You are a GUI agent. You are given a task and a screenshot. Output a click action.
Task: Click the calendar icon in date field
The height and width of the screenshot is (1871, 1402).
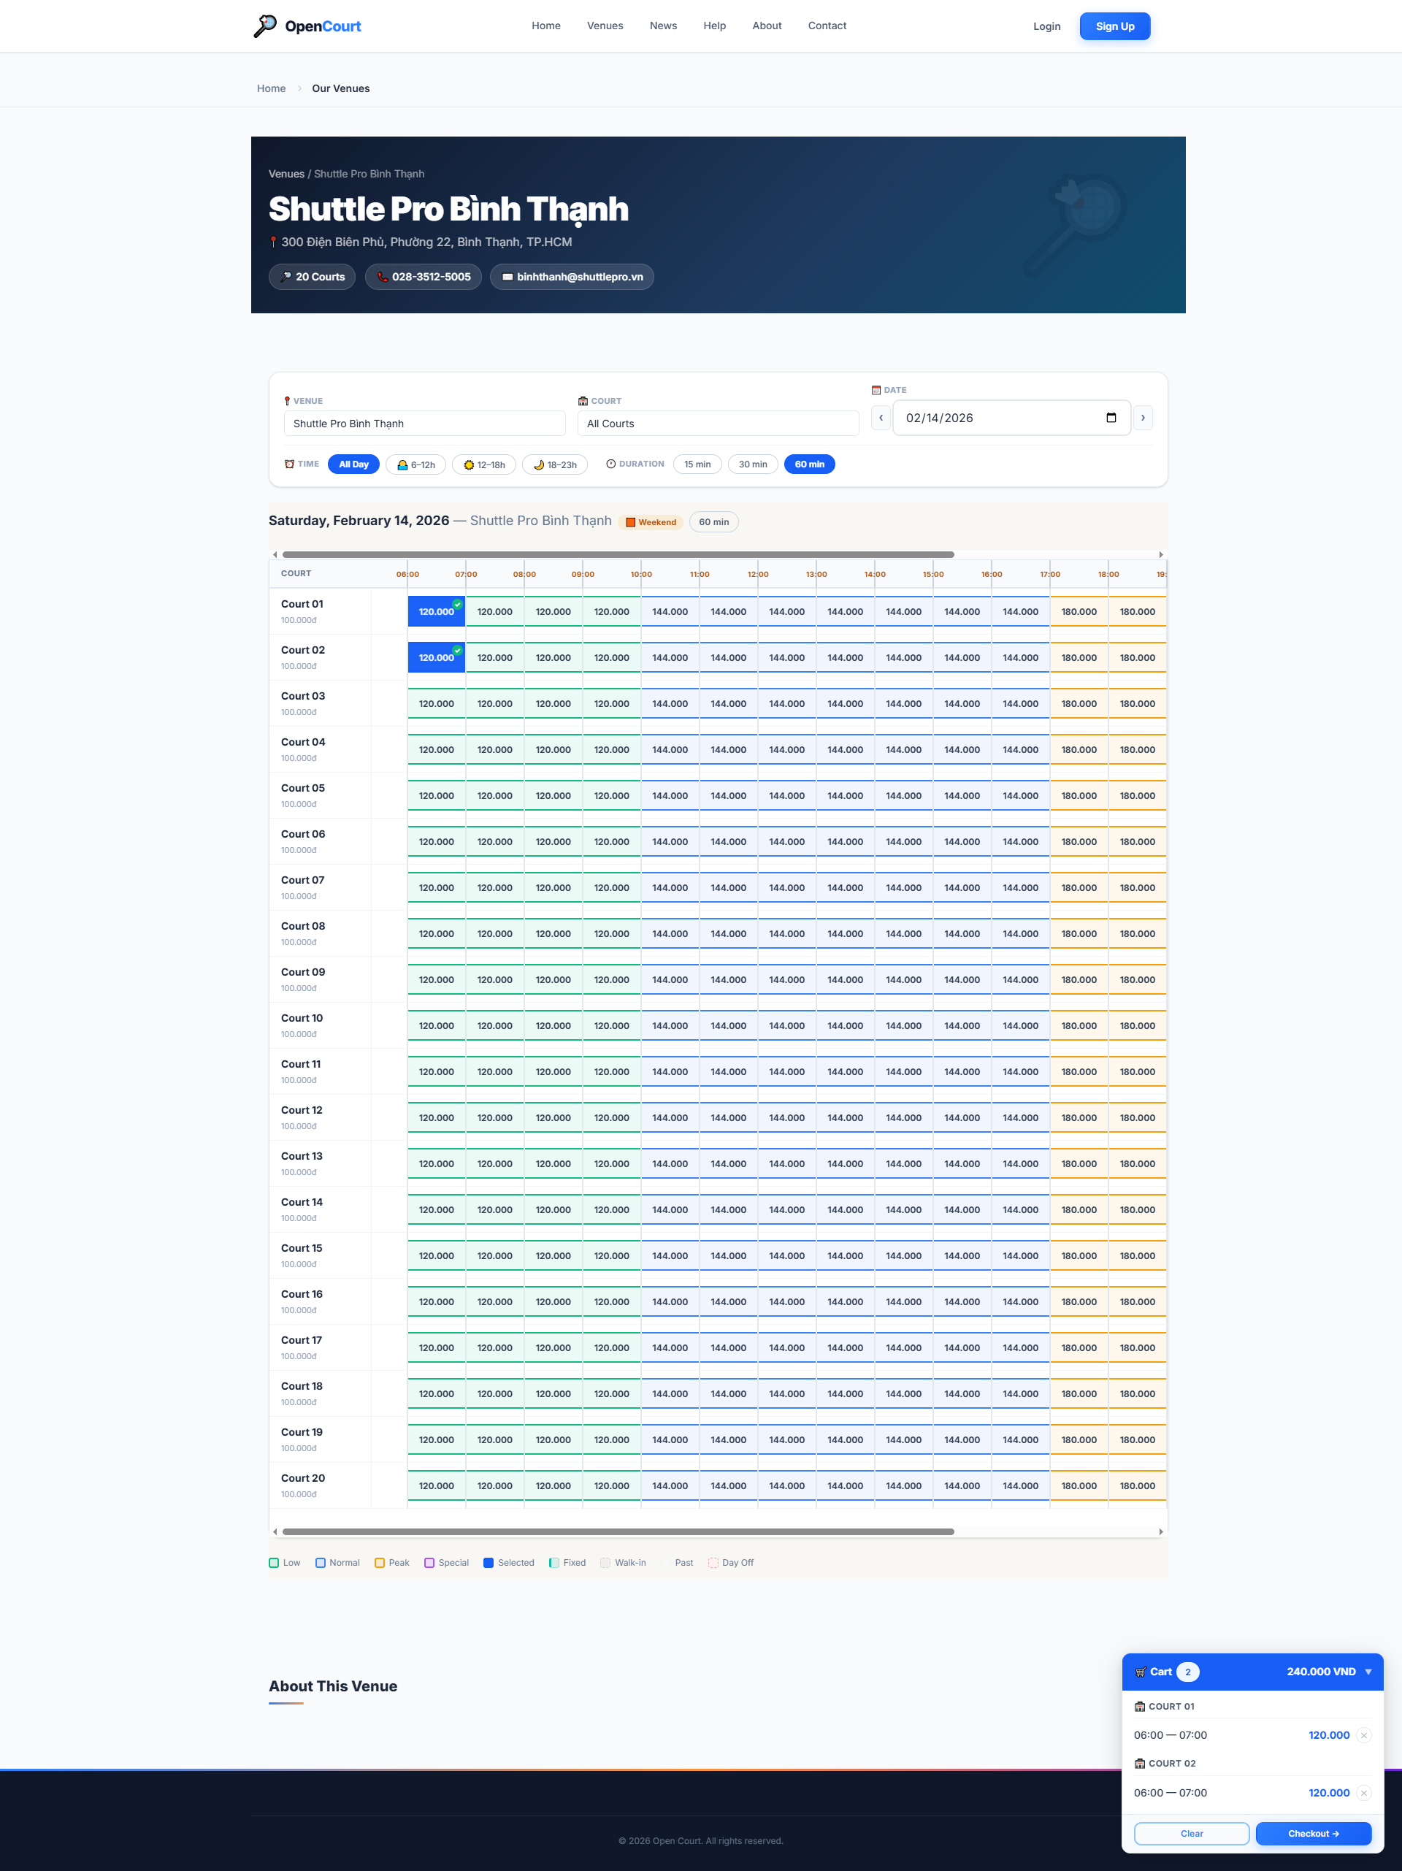(1110, 418)
